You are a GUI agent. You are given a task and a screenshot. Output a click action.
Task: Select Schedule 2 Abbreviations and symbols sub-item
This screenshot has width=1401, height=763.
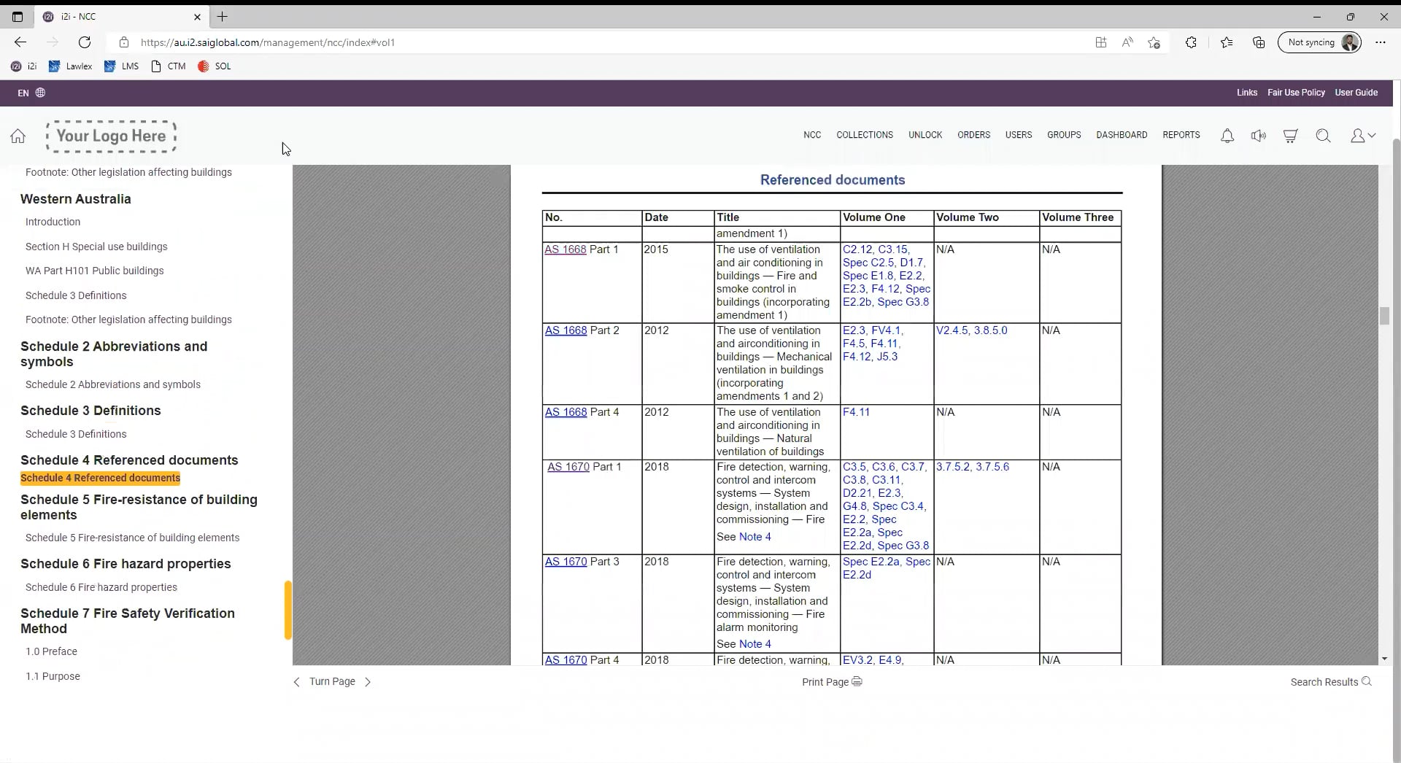click(113, 384)
